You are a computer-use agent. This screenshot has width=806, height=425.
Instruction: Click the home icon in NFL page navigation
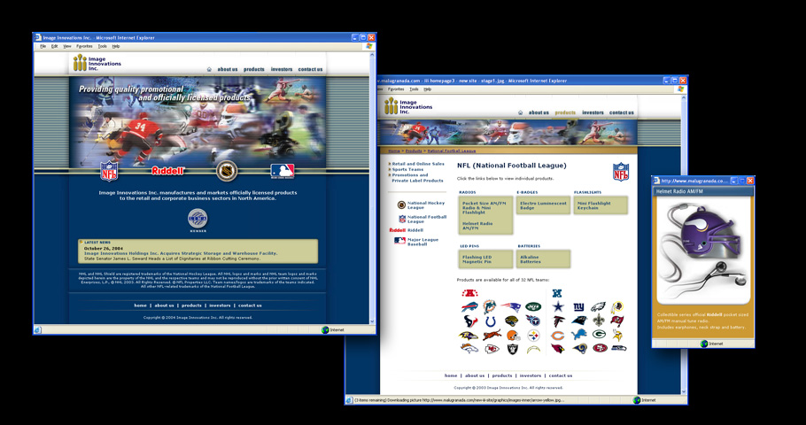(x=520, y=112)
